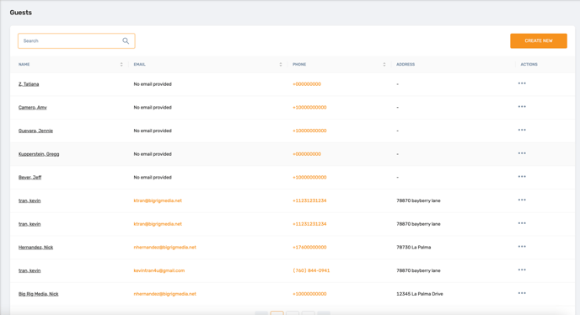Sort the table by Name column
This screenshot has width=580, height=315.
click(121, 64)
